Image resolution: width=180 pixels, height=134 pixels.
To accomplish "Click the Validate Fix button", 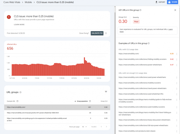I will (x=97, y=33).
